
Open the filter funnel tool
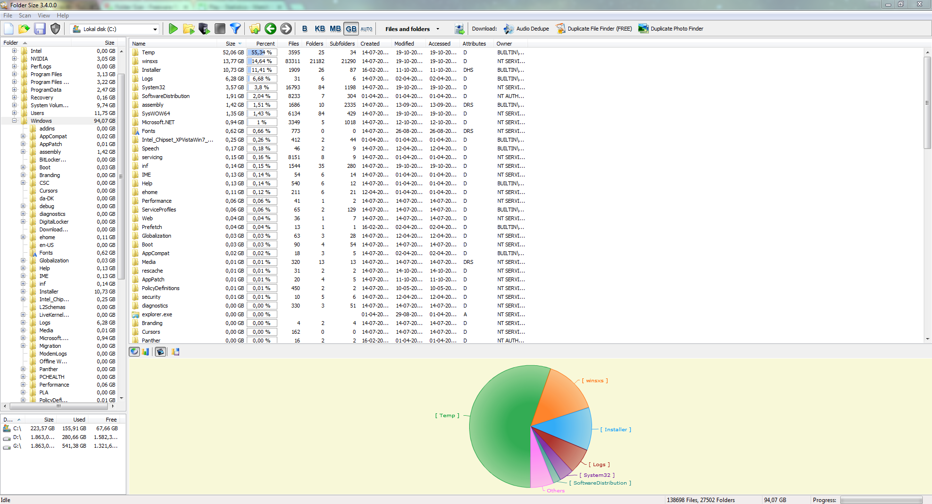(236, 29)
